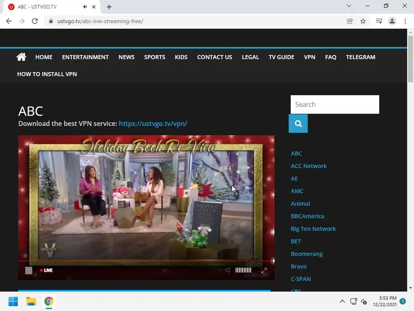414x311 pixels.
Task: Click the page vertical scrollbar thumb
Action: [x=410, y=59]
